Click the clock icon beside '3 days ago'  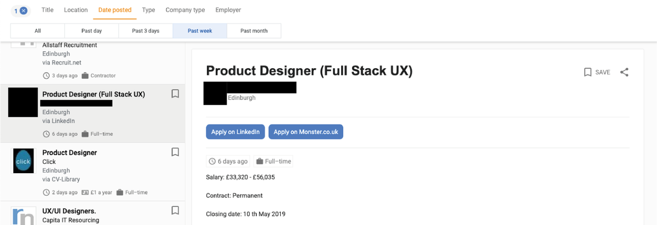pyautogui.click(x=46, y=75)
